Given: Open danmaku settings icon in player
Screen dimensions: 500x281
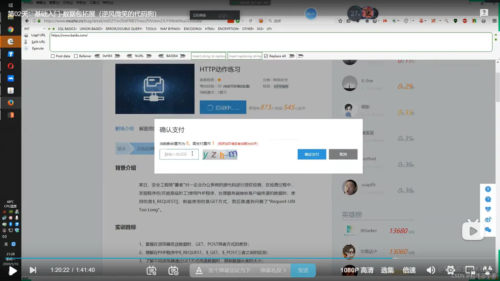Looking at the screenshot, I should 173,270.
